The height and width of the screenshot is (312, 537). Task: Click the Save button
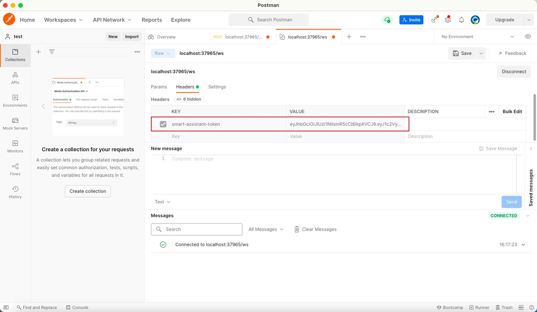coord(462,53)
